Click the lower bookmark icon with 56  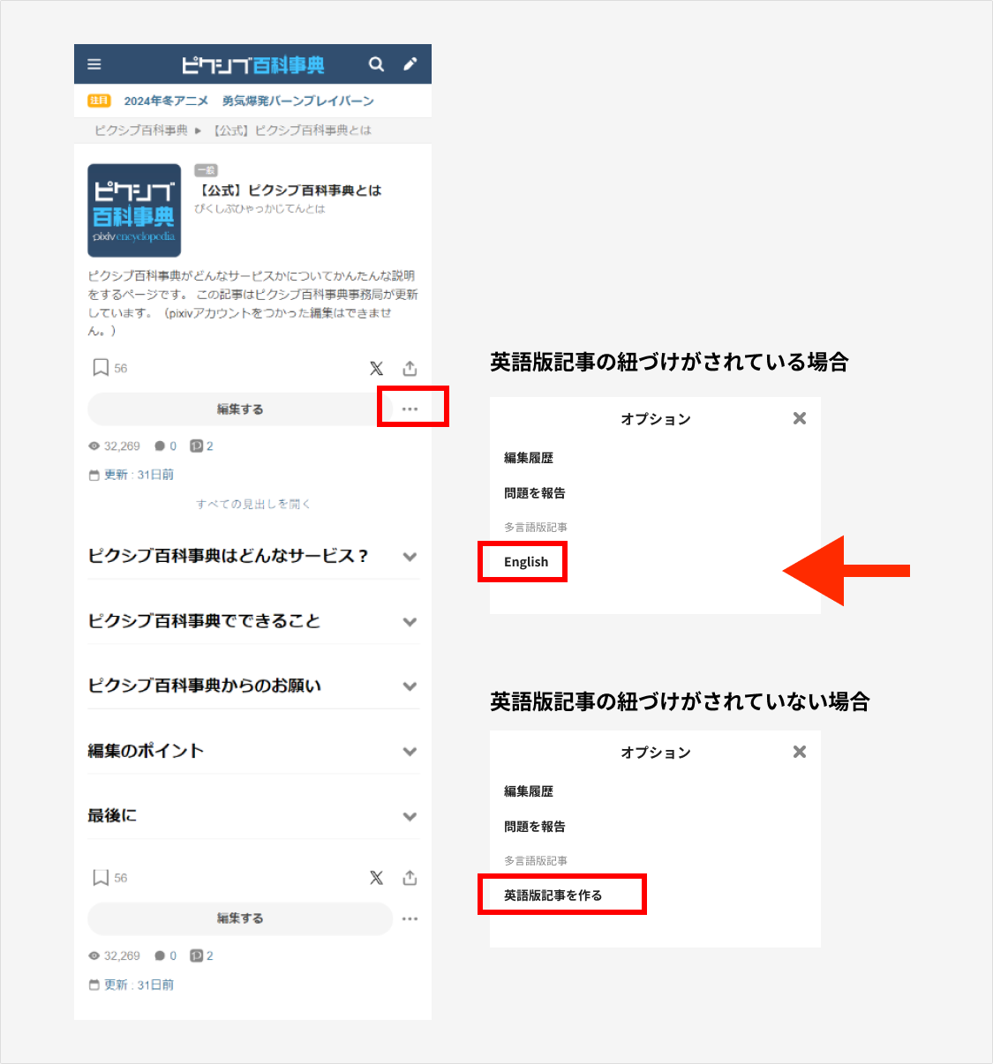(x=101, y=878)
